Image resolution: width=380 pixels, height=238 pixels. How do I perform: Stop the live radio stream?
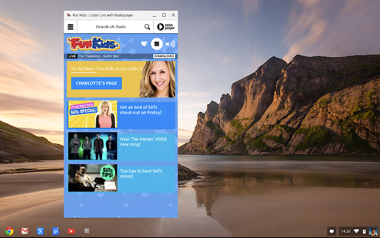[157, 43]
